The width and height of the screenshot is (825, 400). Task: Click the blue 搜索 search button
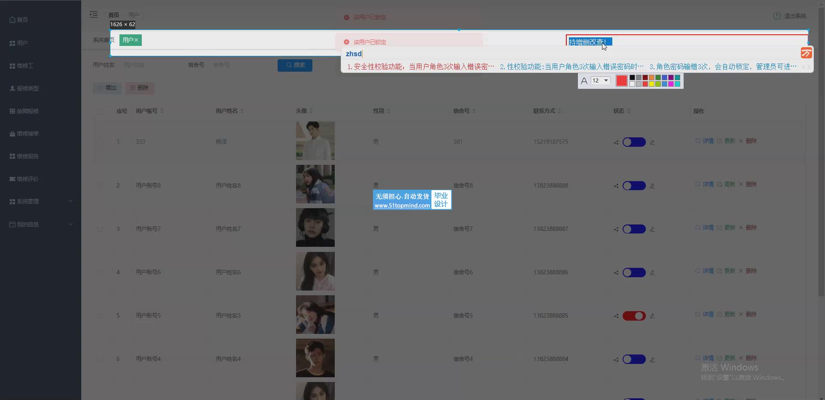point(295,65)
